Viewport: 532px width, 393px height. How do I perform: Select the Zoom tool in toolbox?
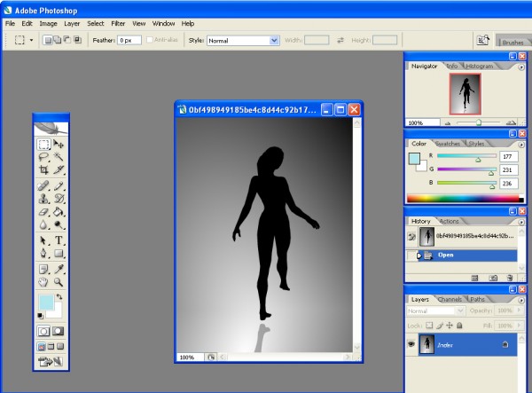59,281
